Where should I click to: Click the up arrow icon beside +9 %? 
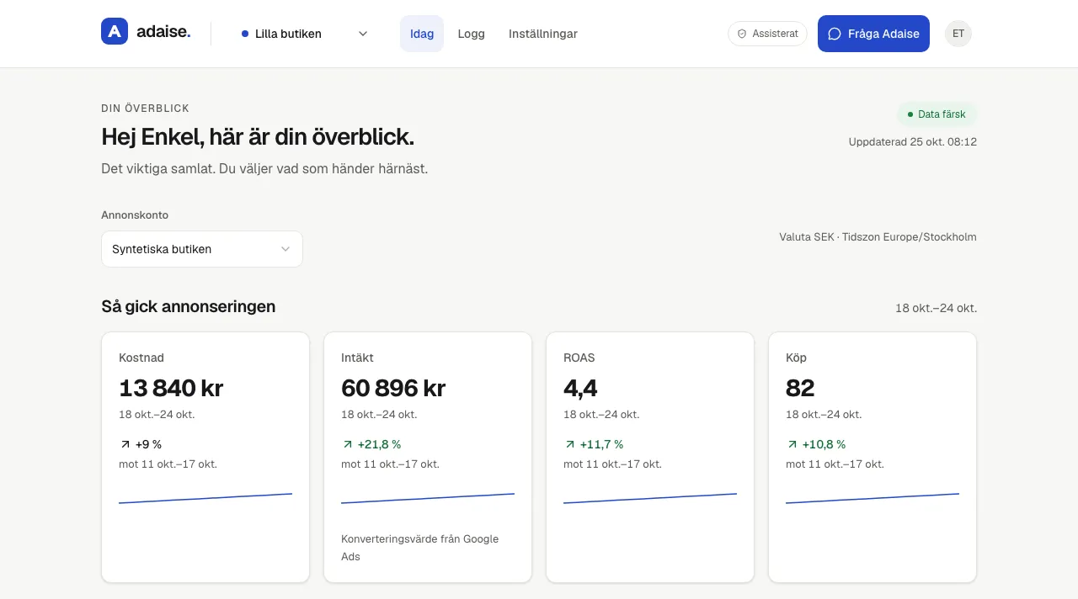pos(125,444)
